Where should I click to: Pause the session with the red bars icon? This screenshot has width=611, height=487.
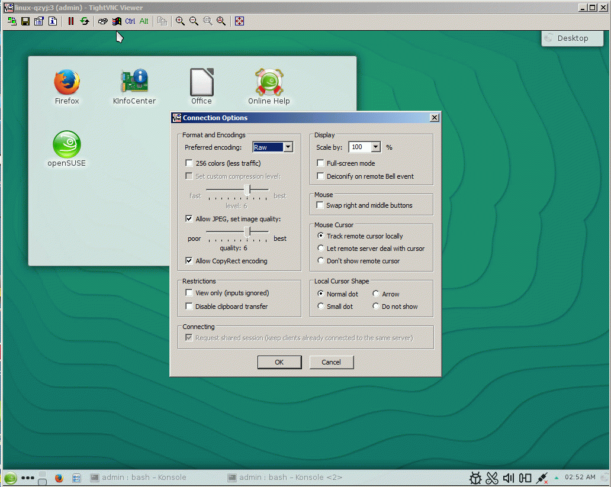click(x=71, y=21)
